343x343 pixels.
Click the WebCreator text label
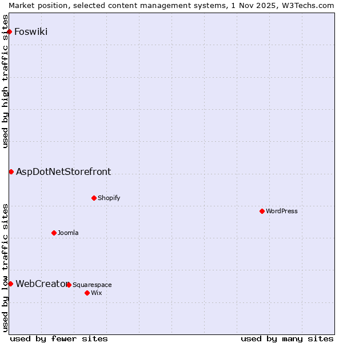[x=40, y=284]
